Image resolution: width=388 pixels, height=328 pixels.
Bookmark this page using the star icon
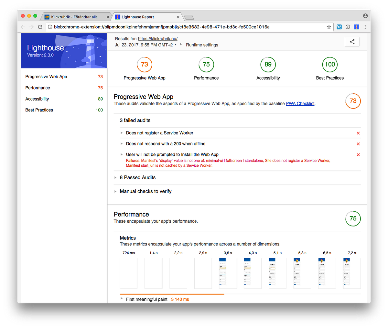[329, 27]
